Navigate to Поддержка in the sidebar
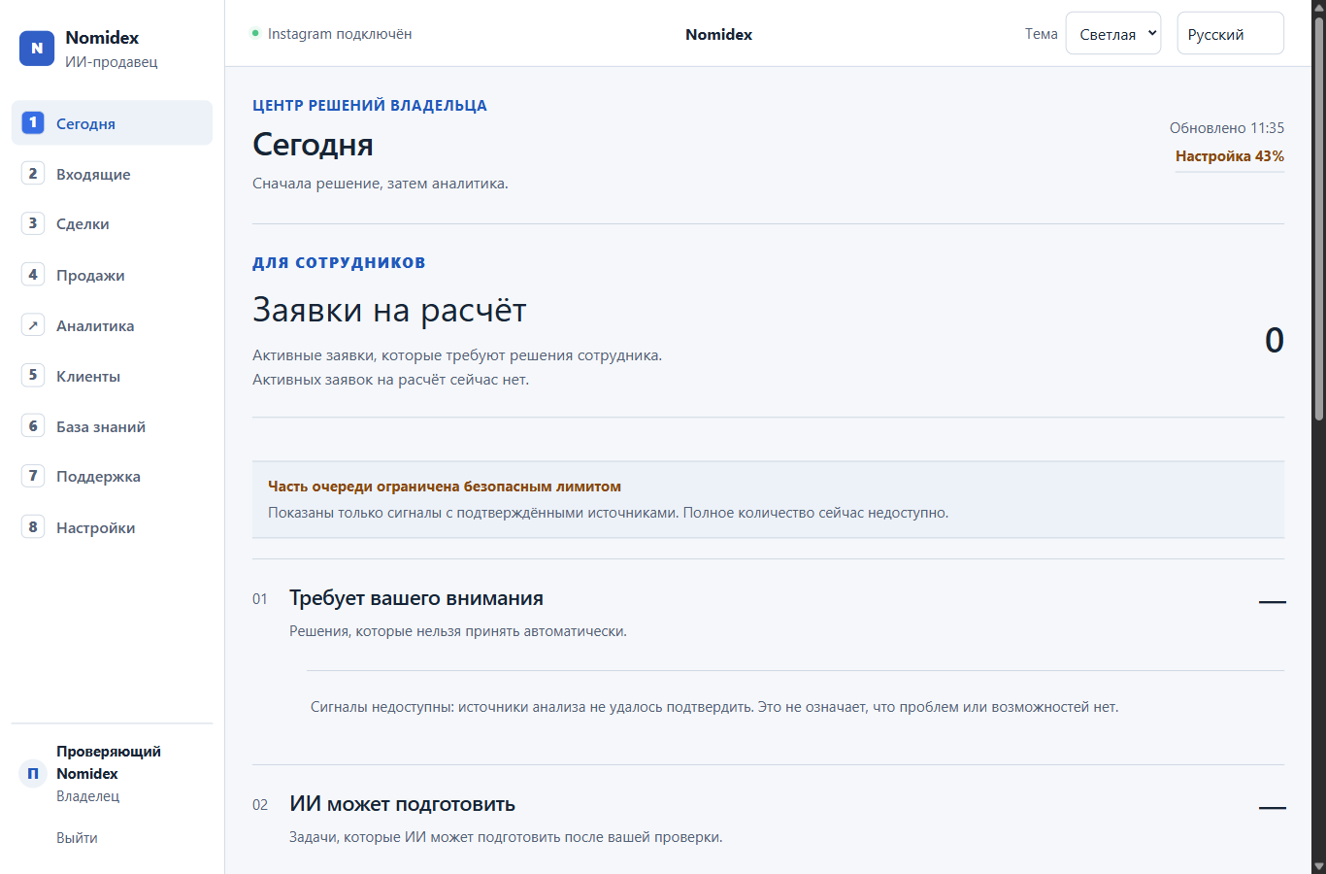Viewport: 1326px width, 874px height. coord(112,477)
